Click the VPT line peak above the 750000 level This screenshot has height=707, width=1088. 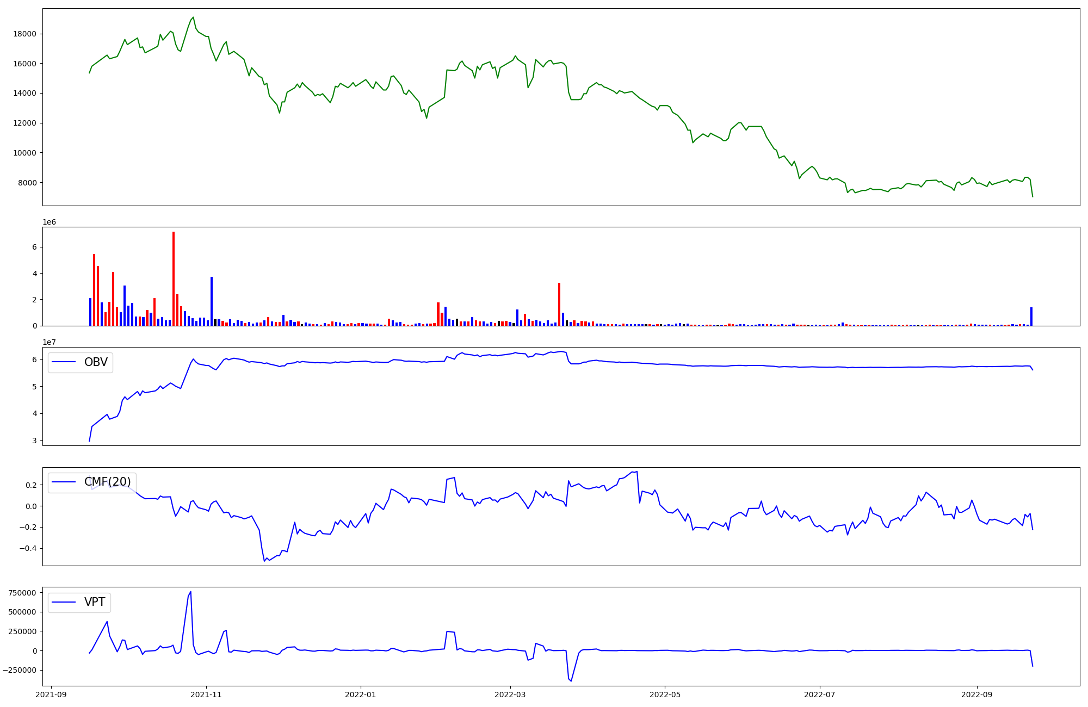pyautogui.click(x=190, y=592)
